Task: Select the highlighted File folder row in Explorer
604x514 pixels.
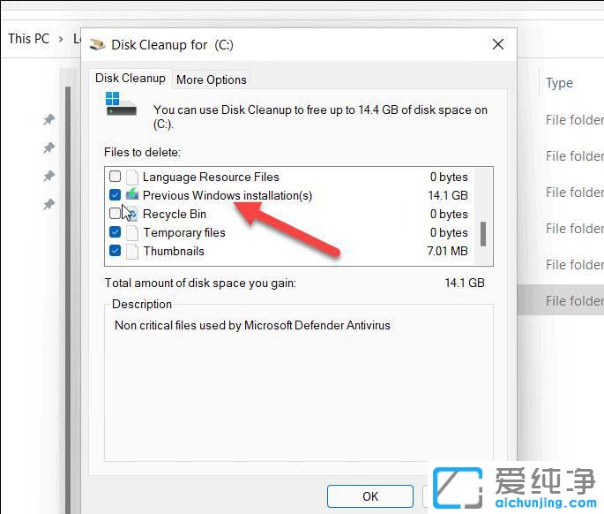Action: tap(561, 300)
